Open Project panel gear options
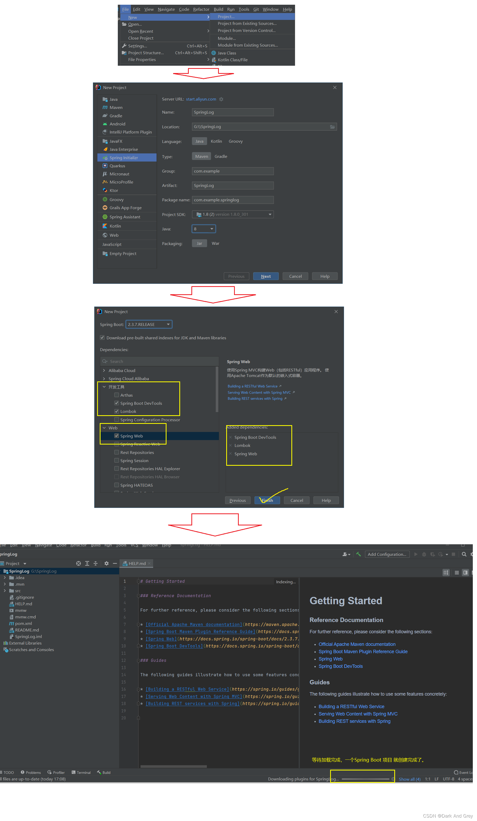The height and width of the screenshot is (821, 477). click(x=107, y=563)
